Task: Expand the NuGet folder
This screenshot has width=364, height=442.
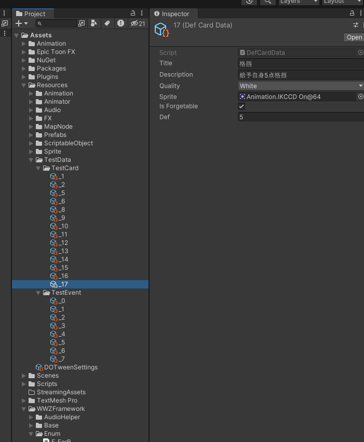Action: pyautogui.click(x=24, y=60)
